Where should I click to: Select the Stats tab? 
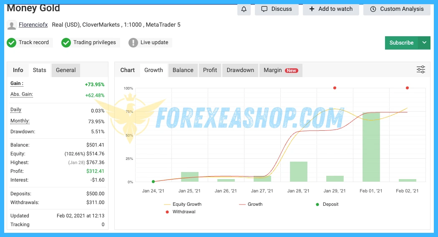tap(40, 70)
